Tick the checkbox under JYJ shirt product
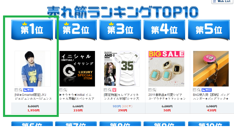Image resolution: width=234 pixels, height=140 pixels. [x=16, y=90]
